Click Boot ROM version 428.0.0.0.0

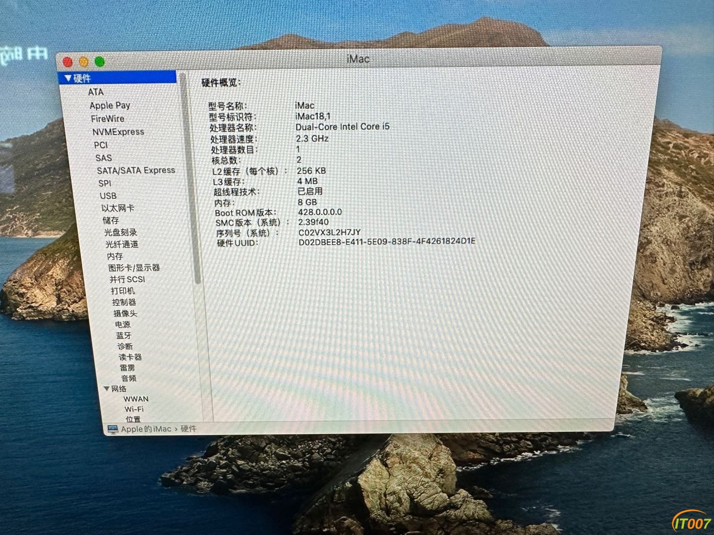tap(320, 212)
